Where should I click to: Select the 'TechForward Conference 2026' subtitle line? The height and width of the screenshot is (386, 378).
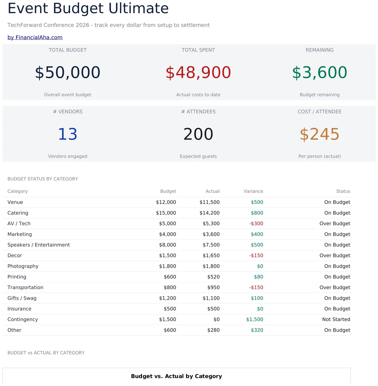pyautogui.click(x=109, y=25)
